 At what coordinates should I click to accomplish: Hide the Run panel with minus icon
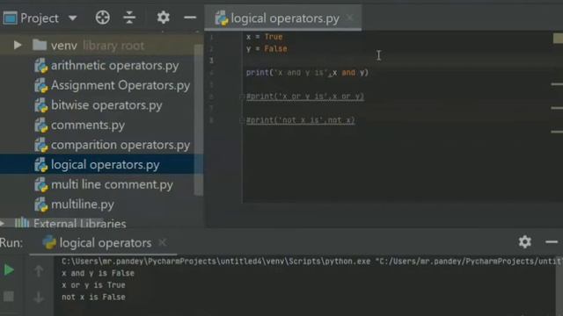click(x=552, y=242)
